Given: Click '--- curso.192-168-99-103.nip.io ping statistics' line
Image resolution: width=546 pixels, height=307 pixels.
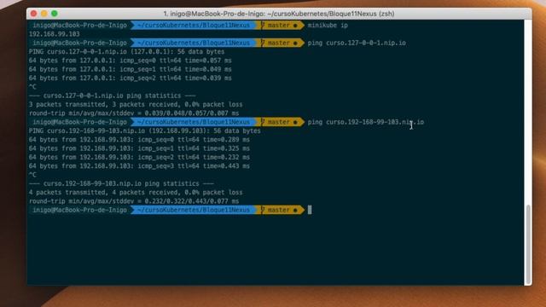Looking at the screenshot, I should tap(121, 184).
